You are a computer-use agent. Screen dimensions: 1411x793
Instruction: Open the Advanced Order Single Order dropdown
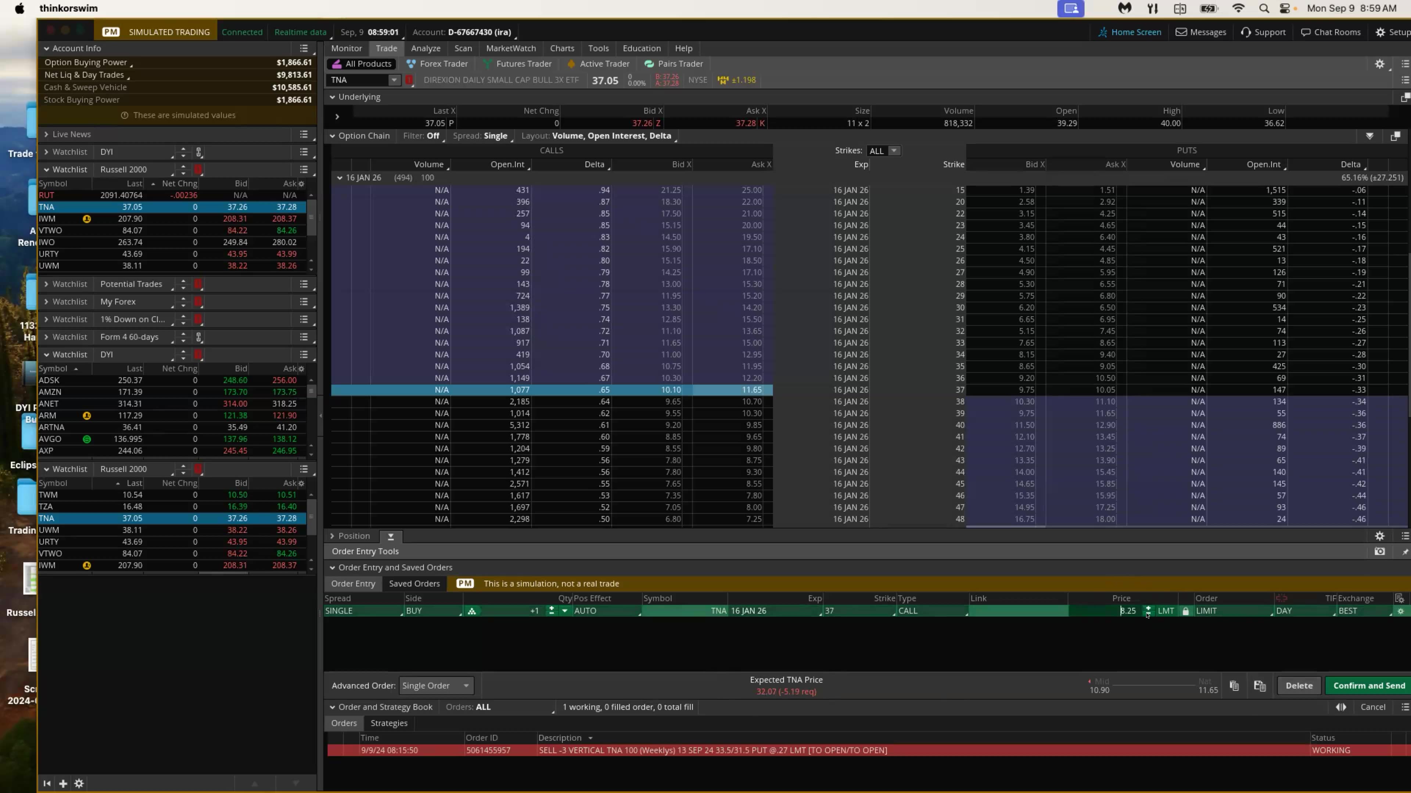click(436, 686)
